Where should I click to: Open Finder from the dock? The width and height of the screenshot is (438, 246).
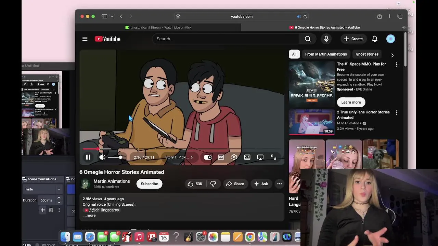pyautogui.click(x=65, y=237)
